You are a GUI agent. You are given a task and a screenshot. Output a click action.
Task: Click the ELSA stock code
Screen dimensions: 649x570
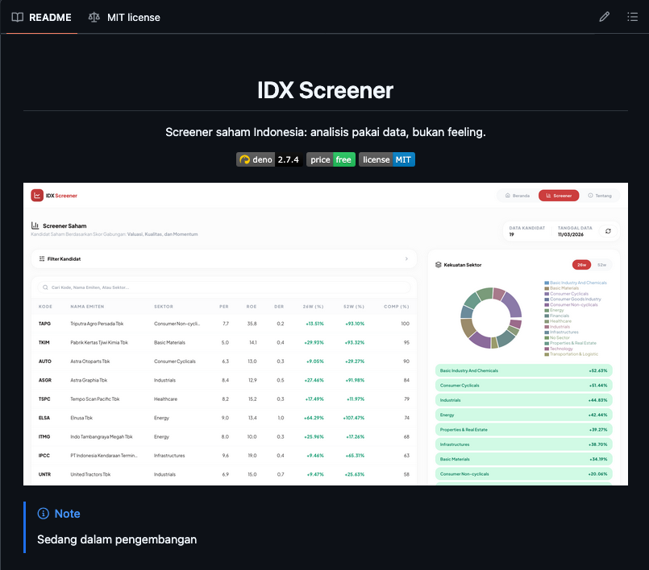44,418
